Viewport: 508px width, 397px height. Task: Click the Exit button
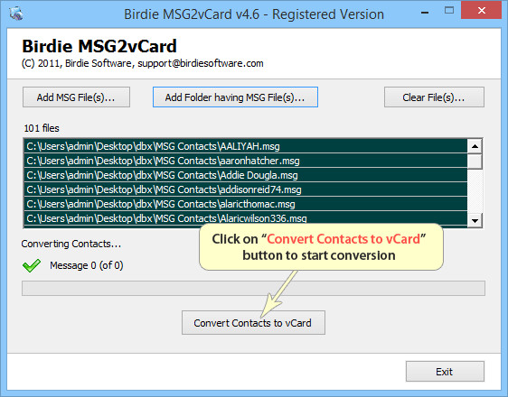[x=445, y=372]
